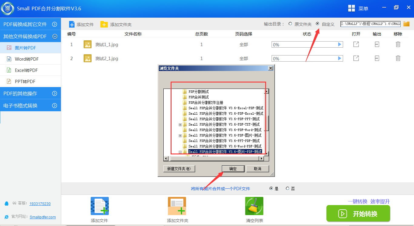Click the 官方网址 browser icon

click(x=7, y=217)
